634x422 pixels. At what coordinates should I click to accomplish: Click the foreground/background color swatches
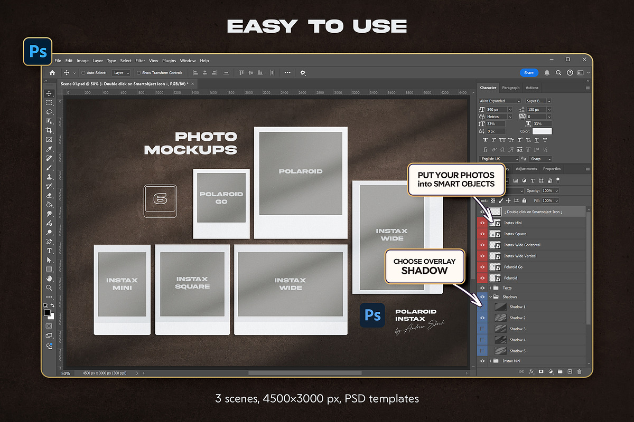click(x=48, y=313)
